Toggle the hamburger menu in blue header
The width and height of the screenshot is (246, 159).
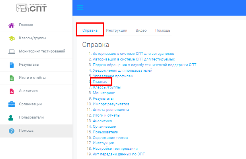tap(80, 7)
